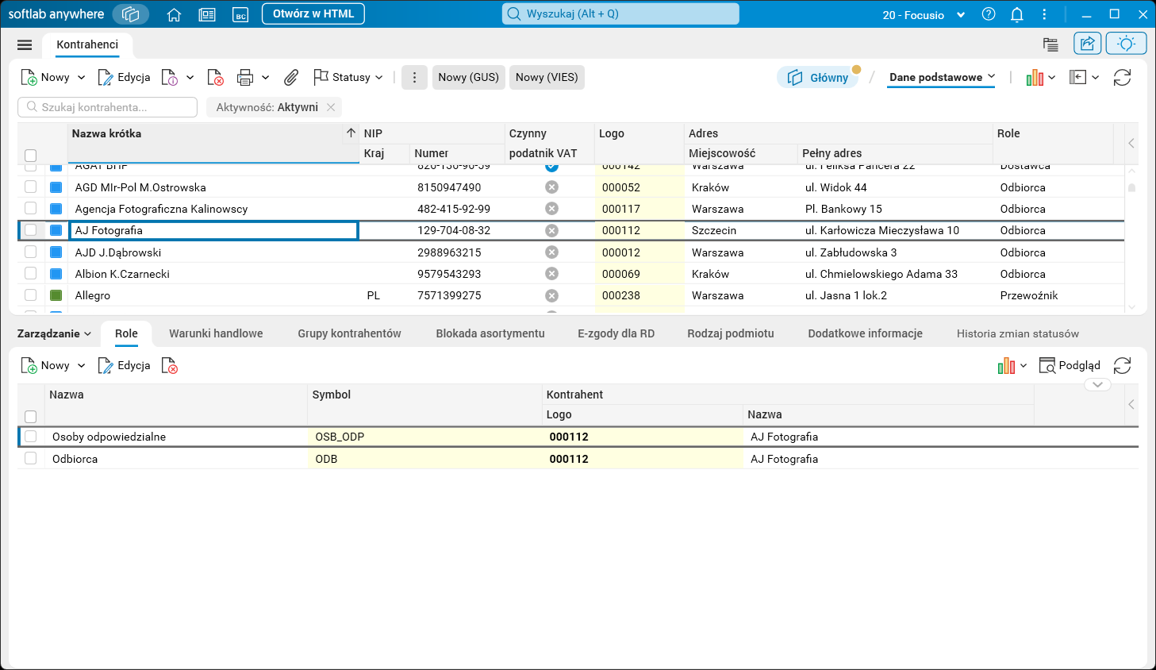Switch to the Warunki handlowe tab
The height and width of the screenshot is (670, 1156).
[x=216, y=333]
